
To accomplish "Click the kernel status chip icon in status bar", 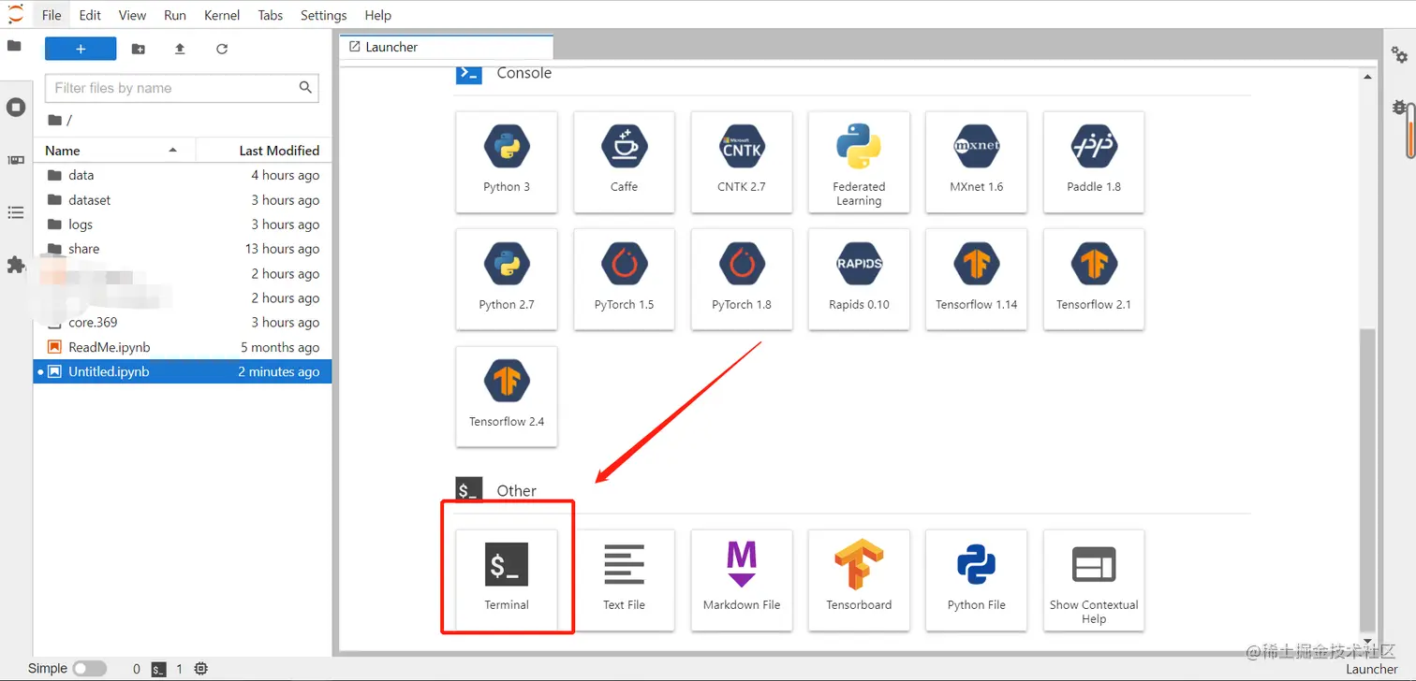I will click(201, 669).
